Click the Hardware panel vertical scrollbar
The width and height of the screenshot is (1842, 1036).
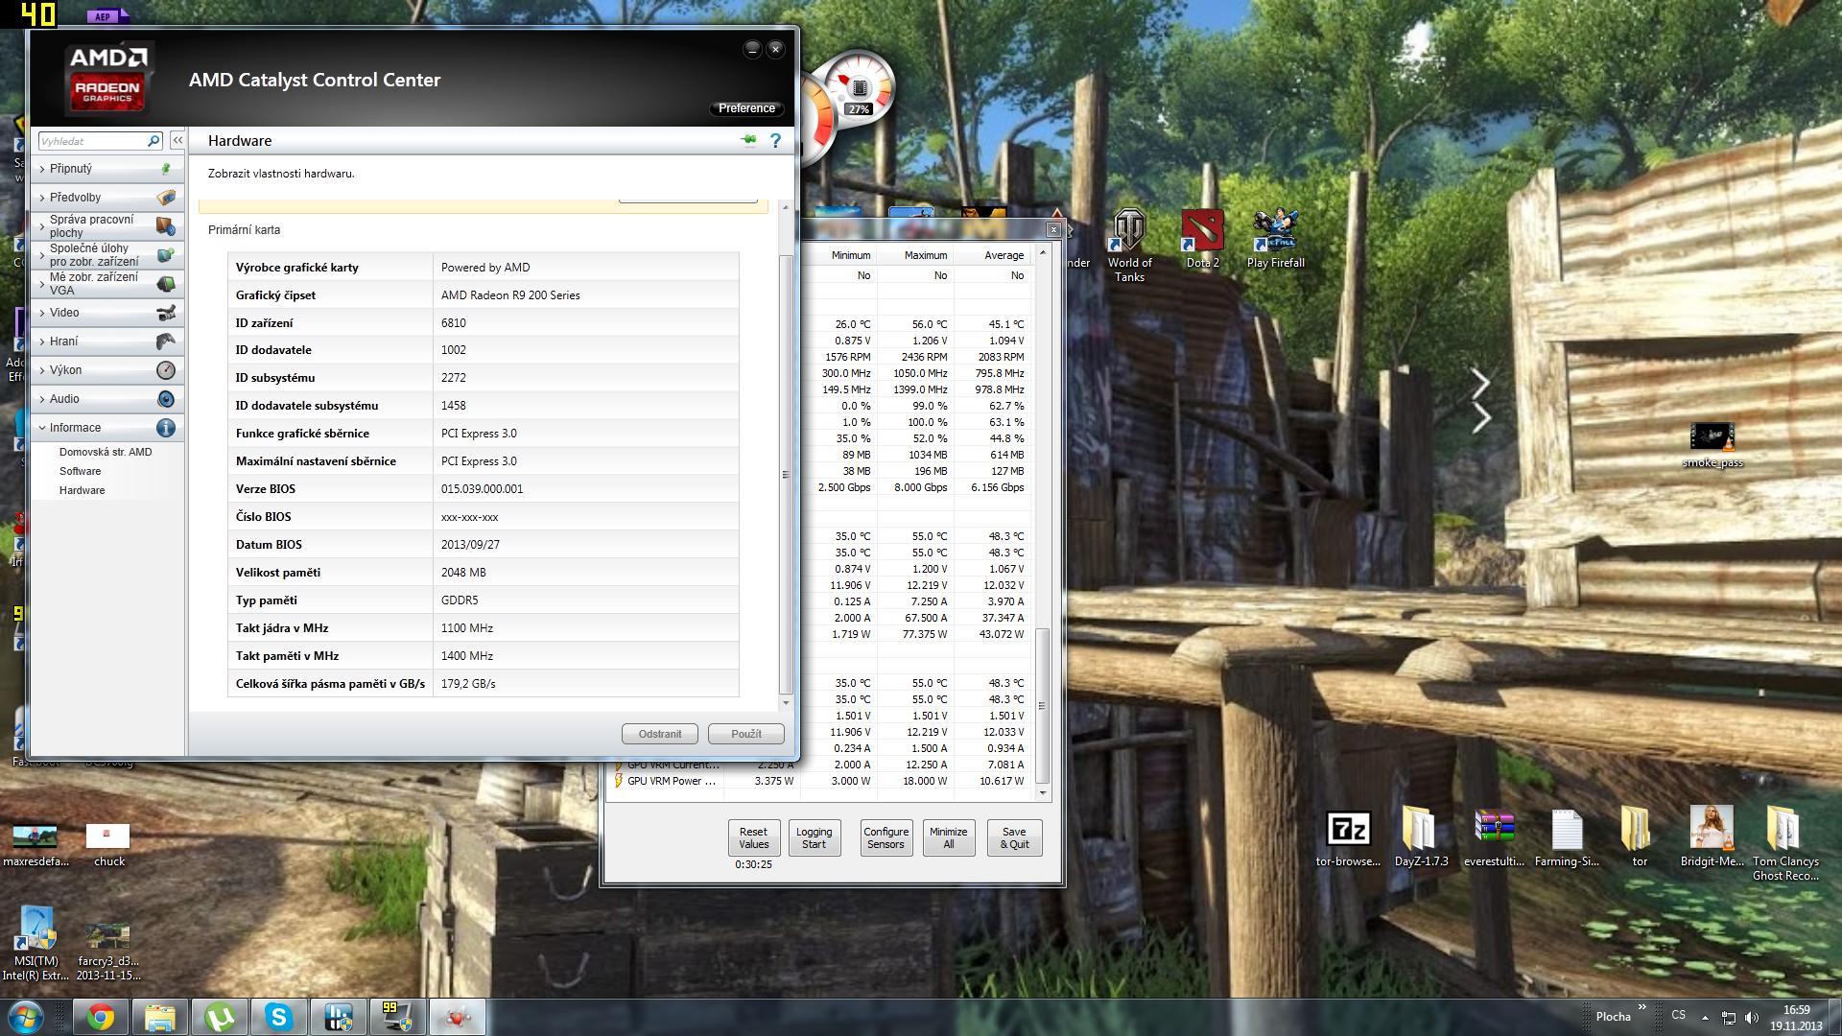(787, 475)
